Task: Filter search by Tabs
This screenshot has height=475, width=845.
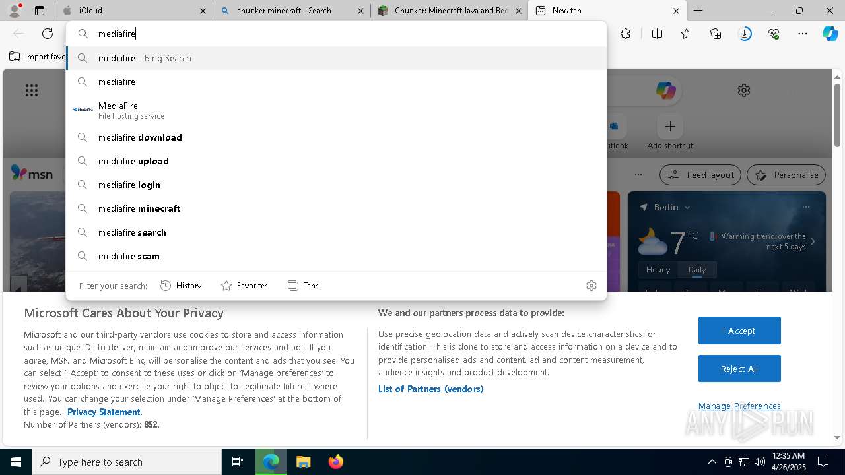Action: click(304, 286)
